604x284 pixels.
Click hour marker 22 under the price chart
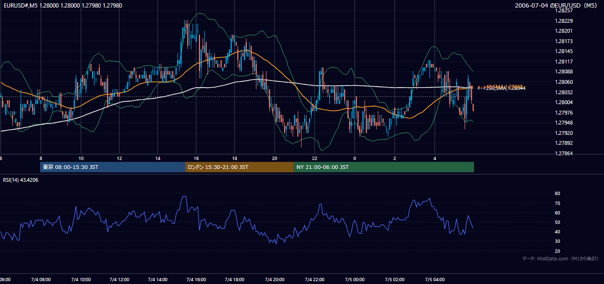pos(314,158)
